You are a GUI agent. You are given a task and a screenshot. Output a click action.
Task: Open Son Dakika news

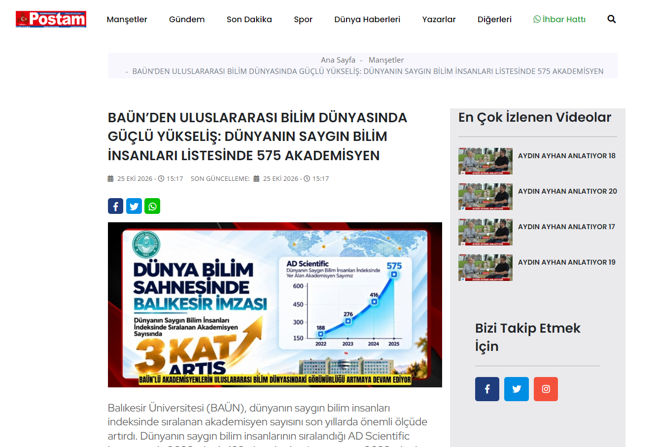click(x=249, y=19)
